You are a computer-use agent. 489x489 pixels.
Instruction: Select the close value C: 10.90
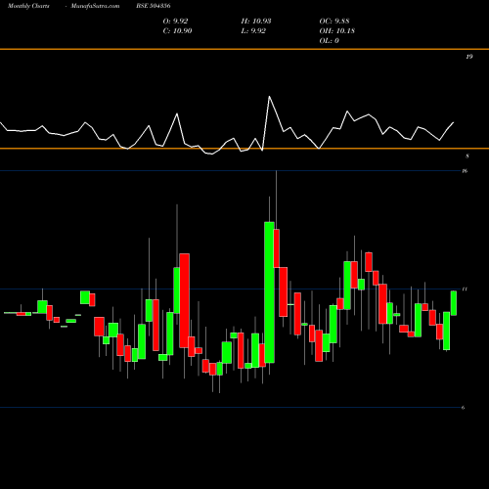(177, 31)
